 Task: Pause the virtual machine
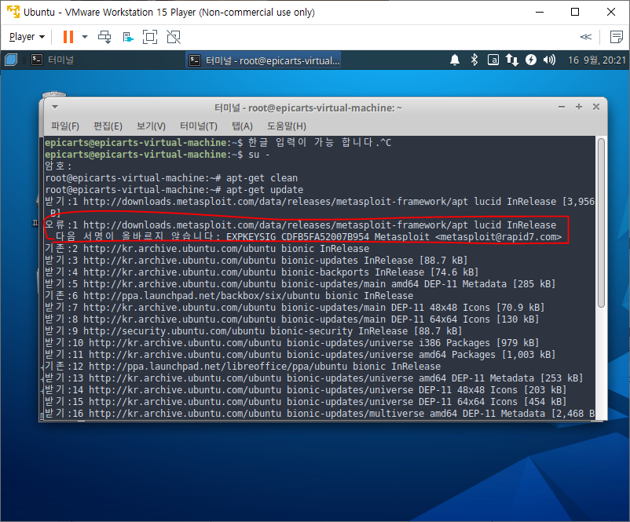pos(68,37)
